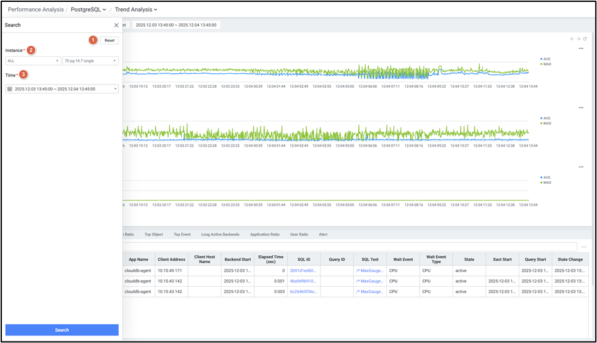Select the Top Event tab
Screen dimensions: 597x343
point(182,234)
